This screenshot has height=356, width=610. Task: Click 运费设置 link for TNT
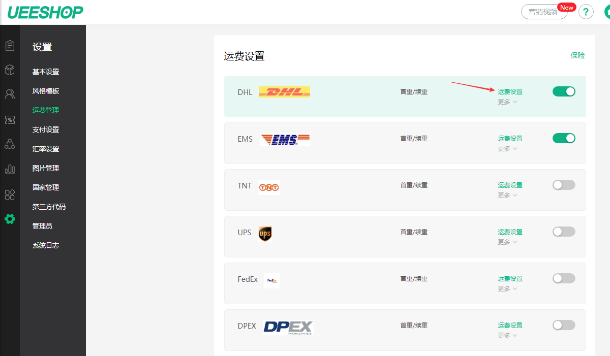510,185
